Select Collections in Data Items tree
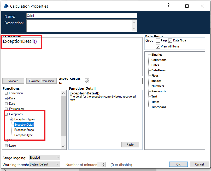 pyautogui.click(x=159, y=60)
